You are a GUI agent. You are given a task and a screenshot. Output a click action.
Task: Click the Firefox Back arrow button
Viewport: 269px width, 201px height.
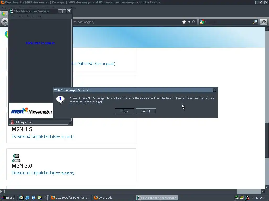[5, 22]
